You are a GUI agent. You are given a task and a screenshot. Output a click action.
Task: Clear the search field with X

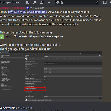tap(97, 2)
